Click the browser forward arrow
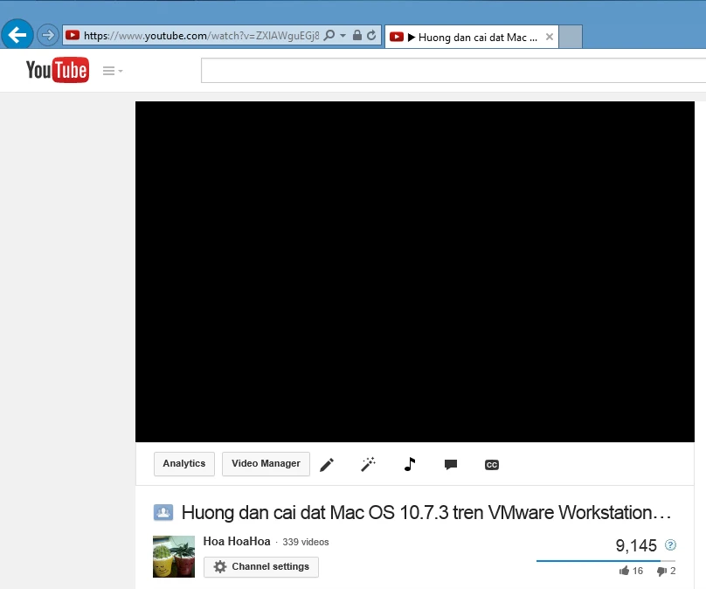Viewport: 706px width, 589px height. pos(48,36)
